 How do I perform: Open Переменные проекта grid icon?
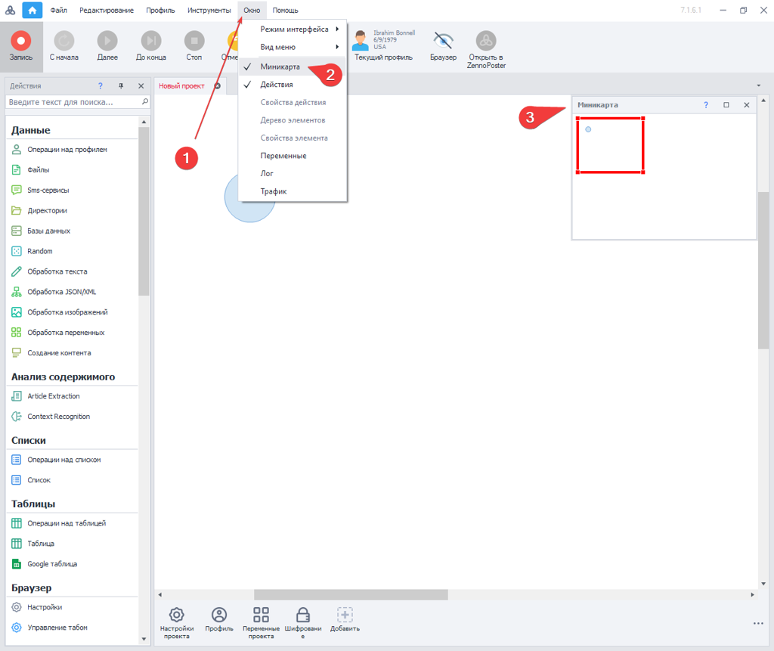261,614
